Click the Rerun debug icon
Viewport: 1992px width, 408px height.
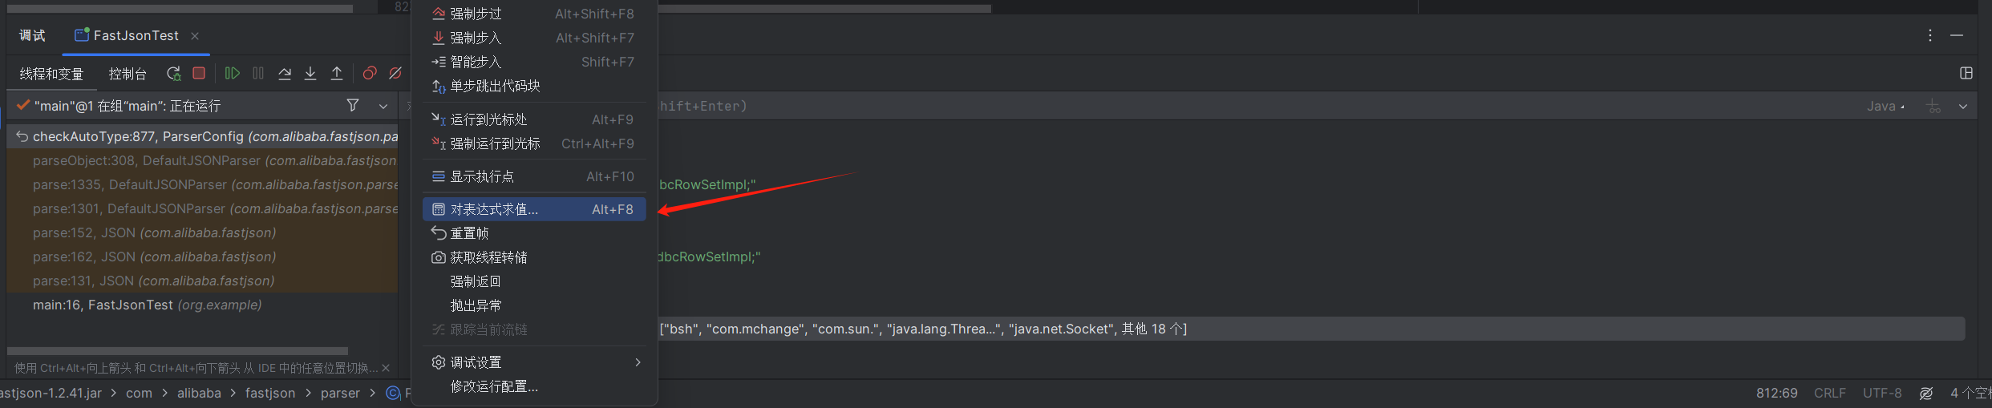(x=173, y=74)
